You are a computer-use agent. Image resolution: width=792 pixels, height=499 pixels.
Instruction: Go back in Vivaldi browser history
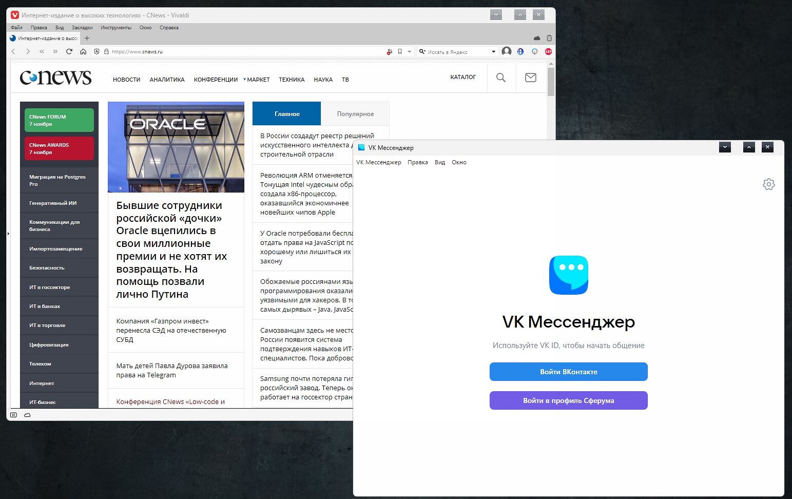click(14, 51)
